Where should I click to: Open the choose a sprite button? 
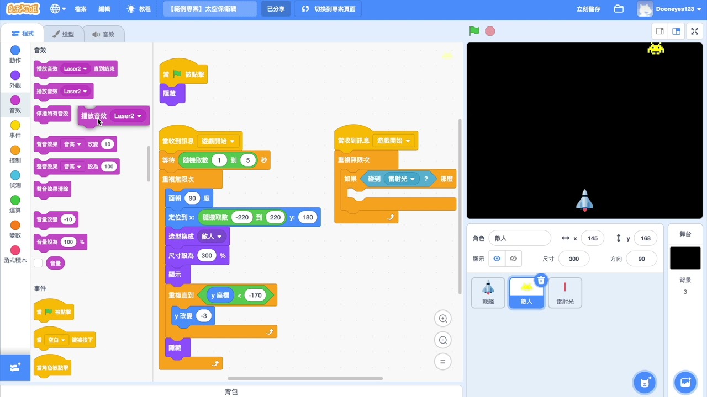tap(644, 382)
